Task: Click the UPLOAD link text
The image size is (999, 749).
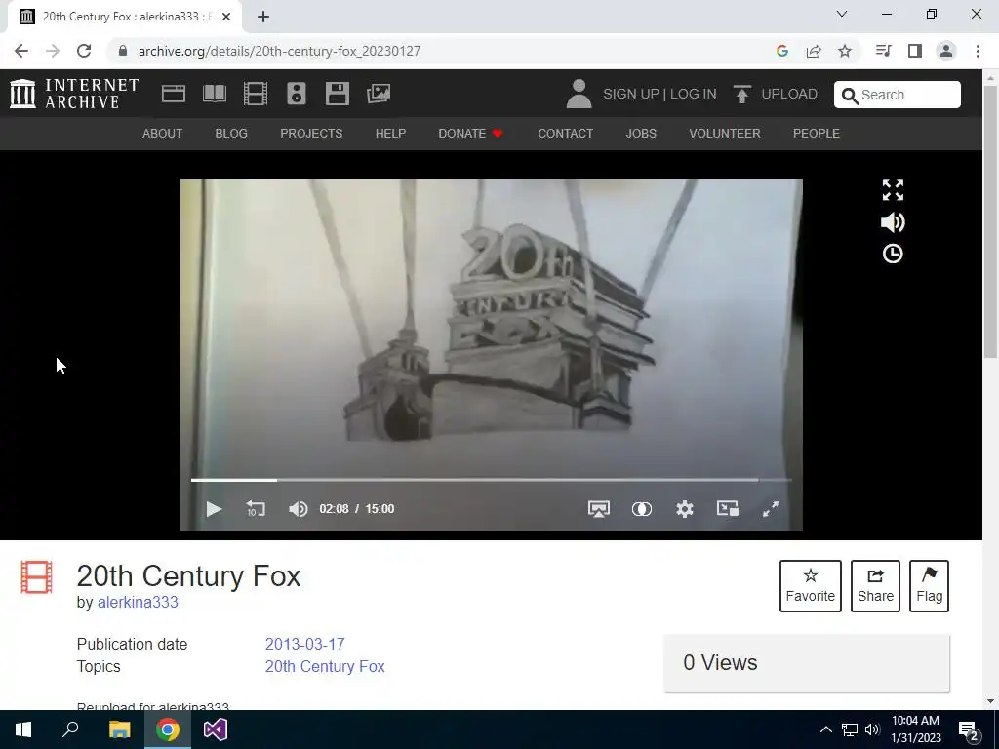Action: (789, 94)
